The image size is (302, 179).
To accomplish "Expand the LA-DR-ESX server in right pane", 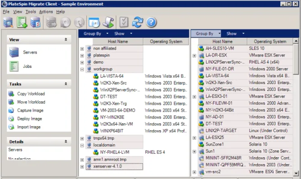I will pyautogui.click(x=194, y=56).
